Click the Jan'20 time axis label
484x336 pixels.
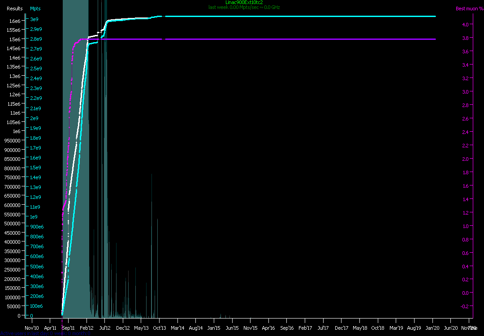[x=432, y=328]
